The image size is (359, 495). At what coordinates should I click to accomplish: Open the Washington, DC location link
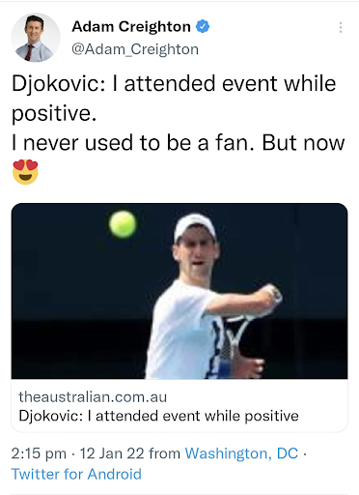click(241, 453)
